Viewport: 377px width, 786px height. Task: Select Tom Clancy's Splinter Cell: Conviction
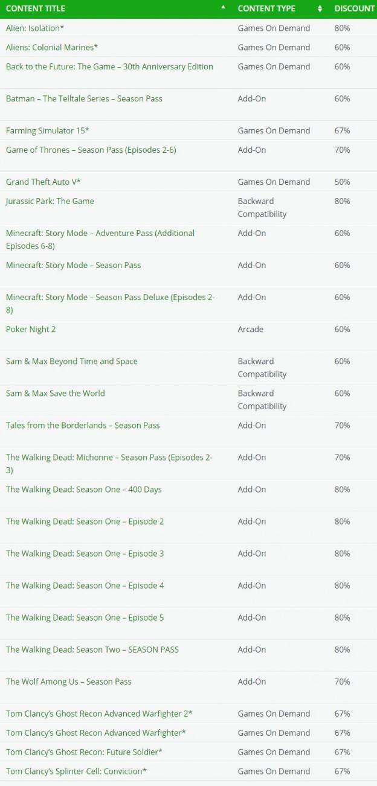(76, 772)
